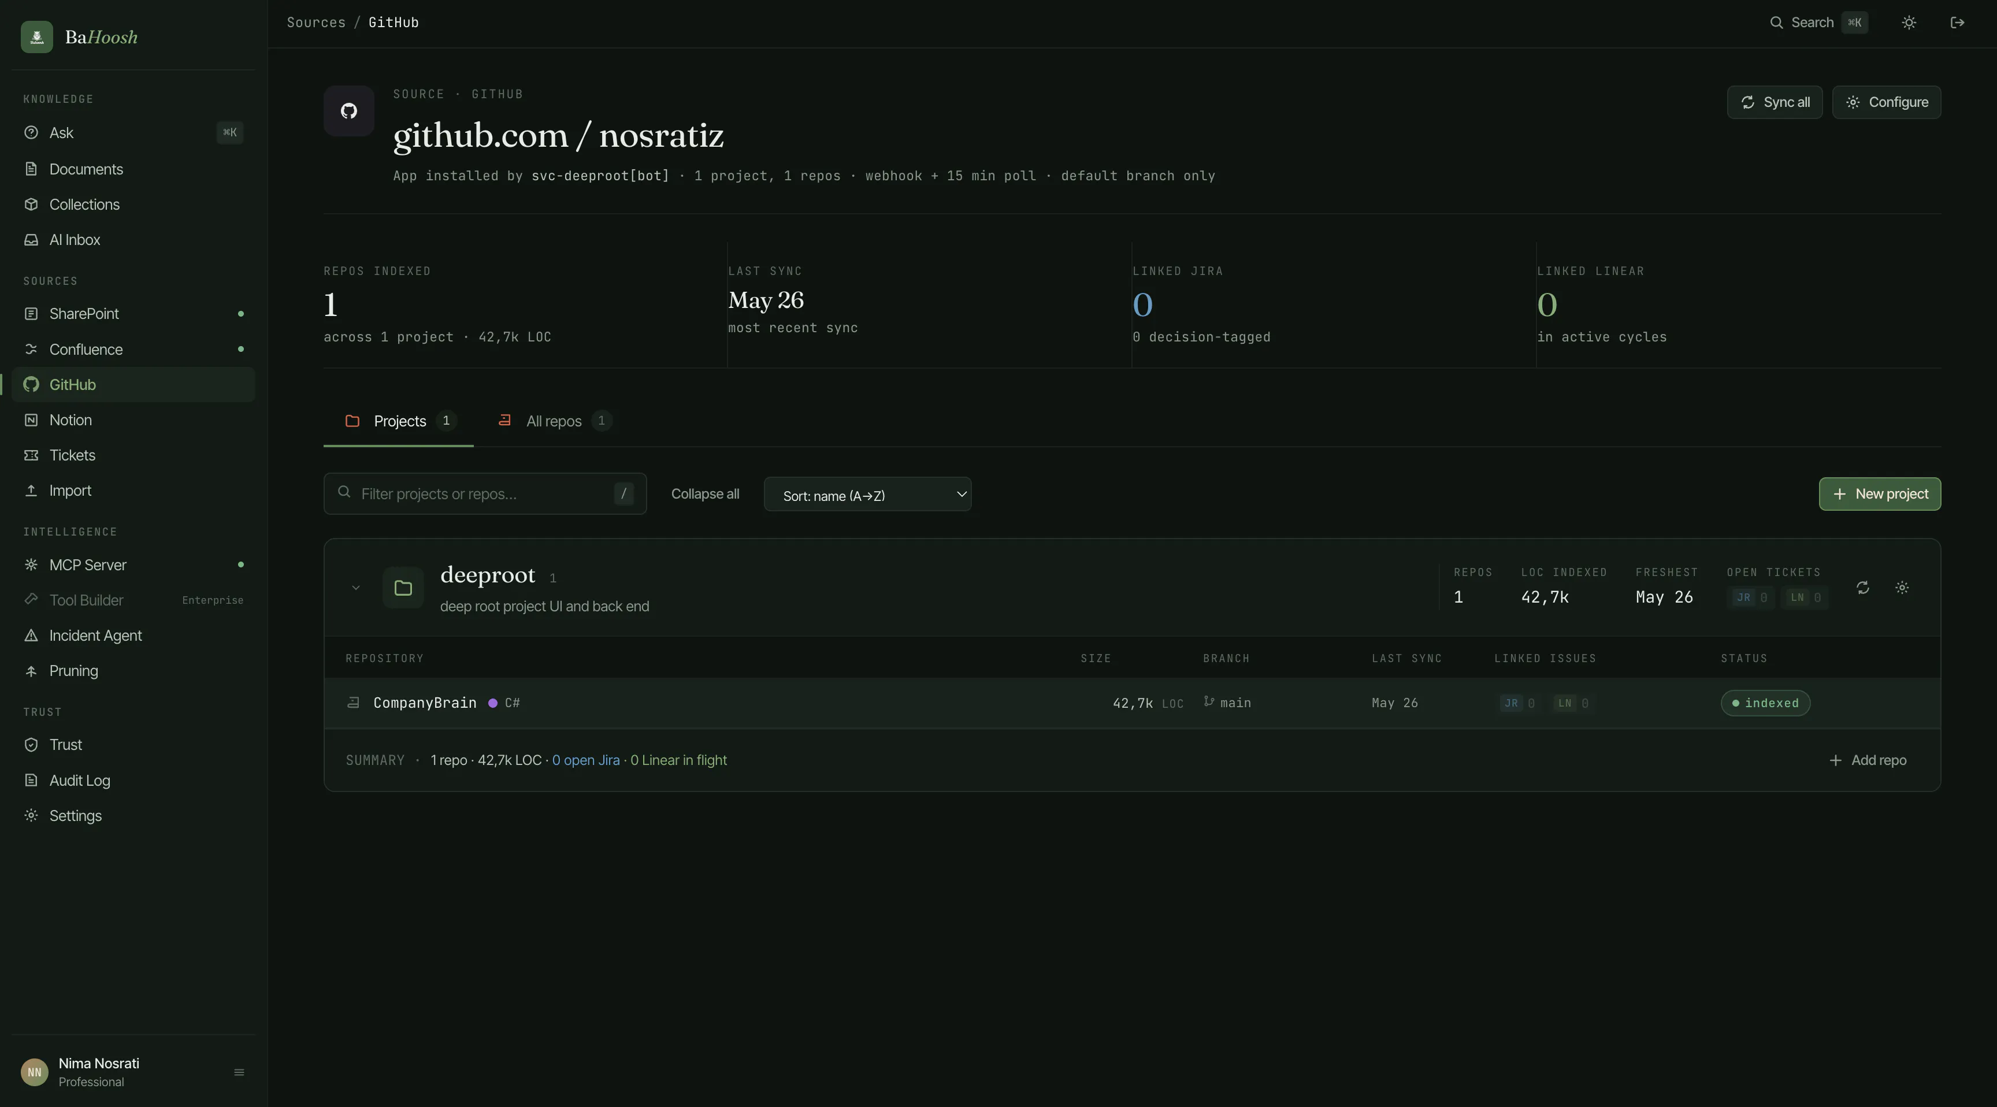Screen dimensions: 1997x1107
Task: Click the 0 open Jira link
Action: click(x=585, y=760)
